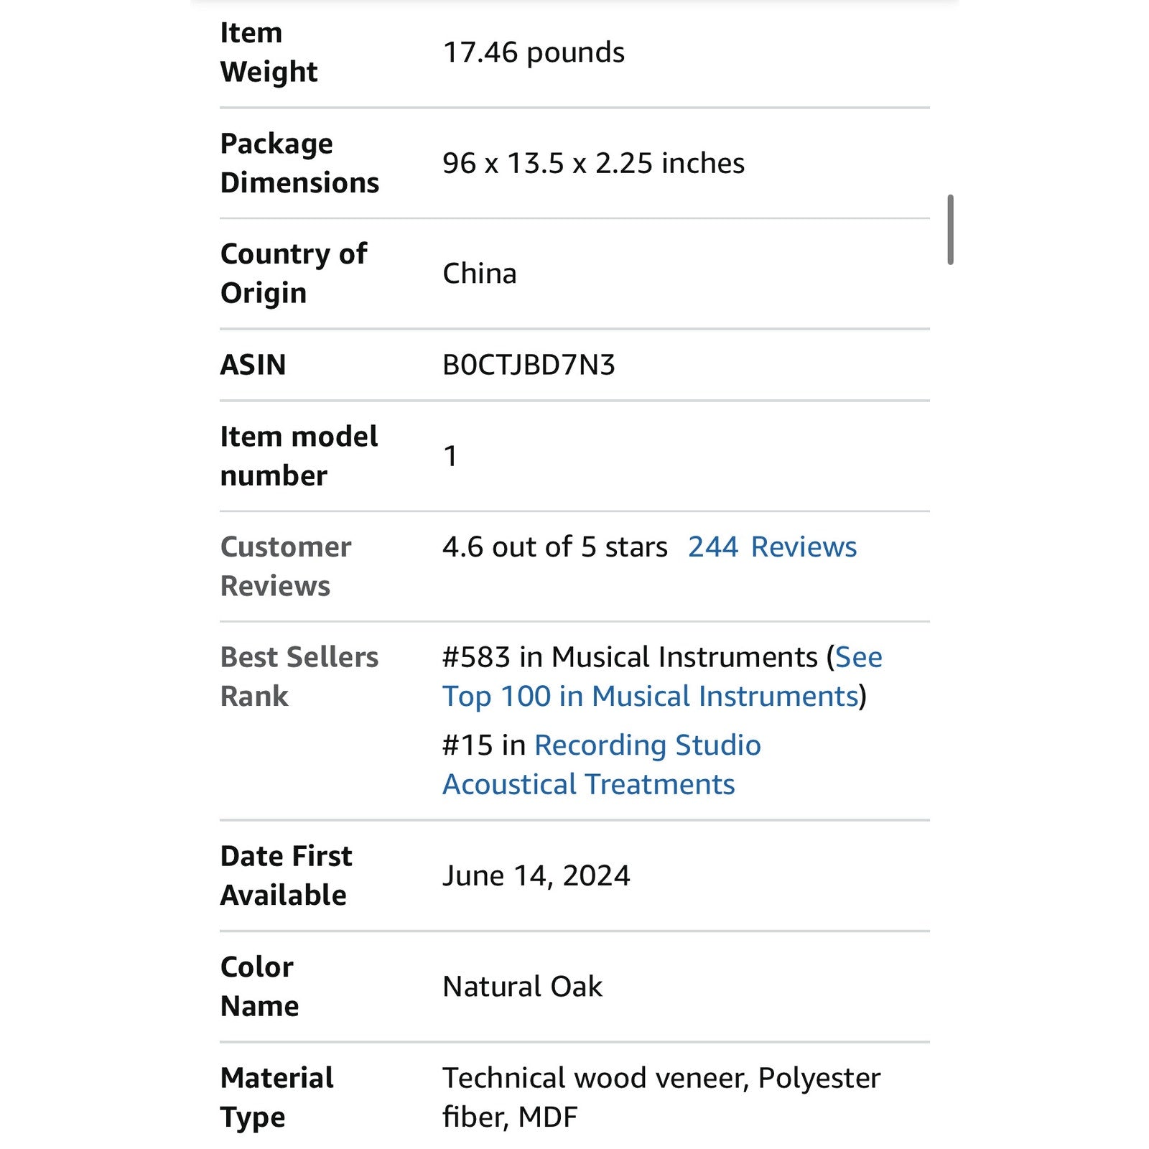
Task: Click the Color Name row label
Action: (x=259, y=987)
